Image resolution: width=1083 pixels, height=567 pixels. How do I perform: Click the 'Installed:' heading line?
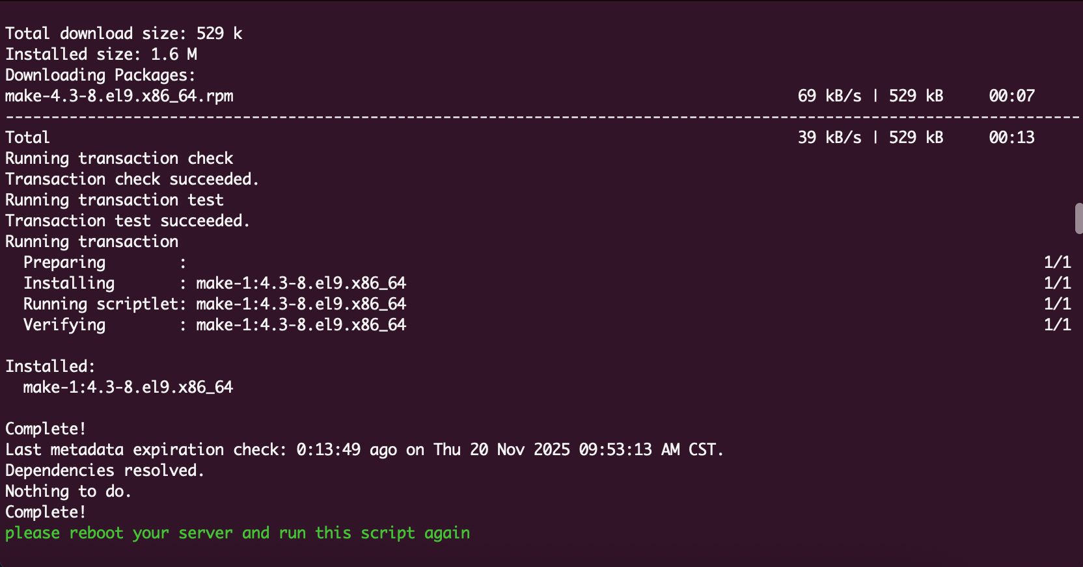click(50, 367)
